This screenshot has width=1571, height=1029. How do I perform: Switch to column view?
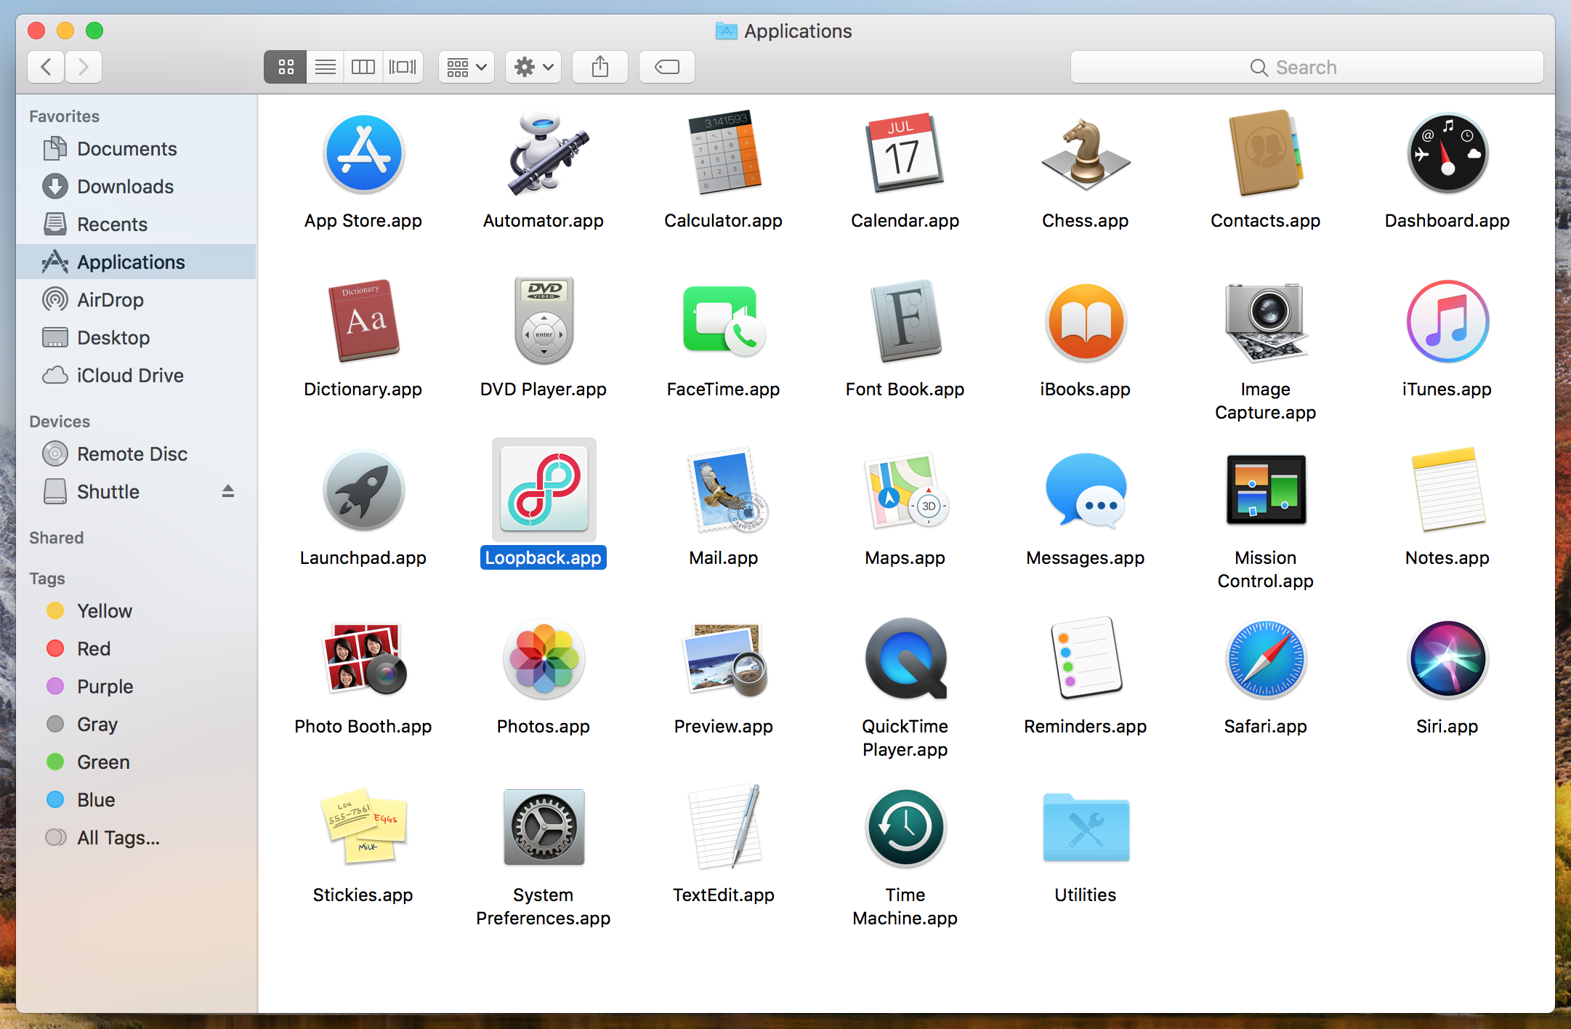point(363,67)
